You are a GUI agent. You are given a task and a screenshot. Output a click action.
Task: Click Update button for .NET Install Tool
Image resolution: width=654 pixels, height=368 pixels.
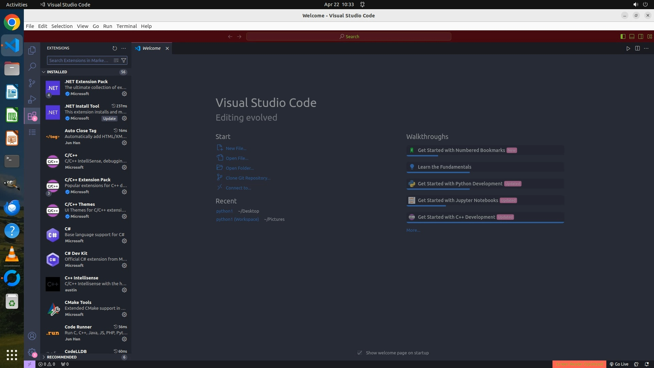(x=109, y=119)
